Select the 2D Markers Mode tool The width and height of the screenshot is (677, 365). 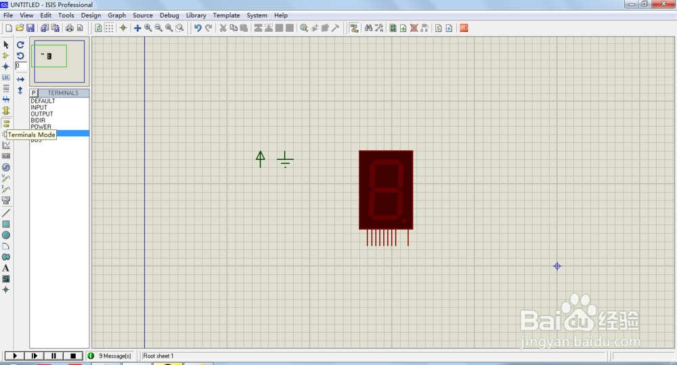(x=6, y=290)
